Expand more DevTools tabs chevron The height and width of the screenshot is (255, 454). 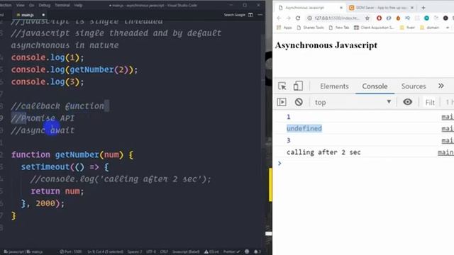(x=441, y=86)
